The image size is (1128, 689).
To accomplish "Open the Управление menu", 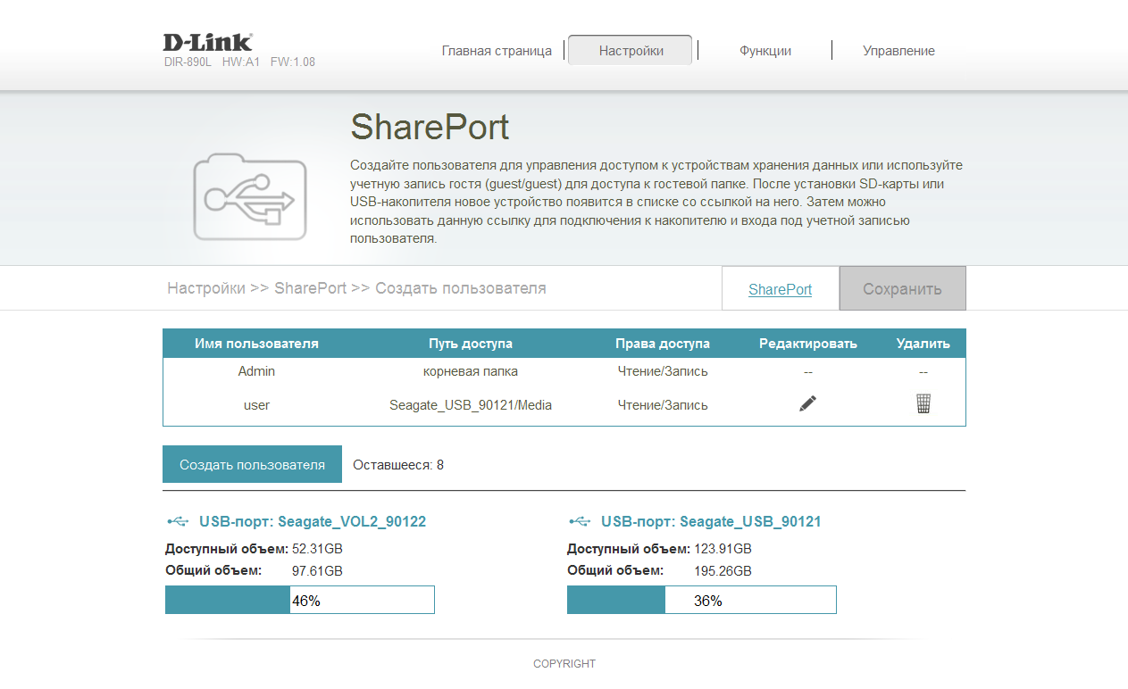I will point(898,51).
